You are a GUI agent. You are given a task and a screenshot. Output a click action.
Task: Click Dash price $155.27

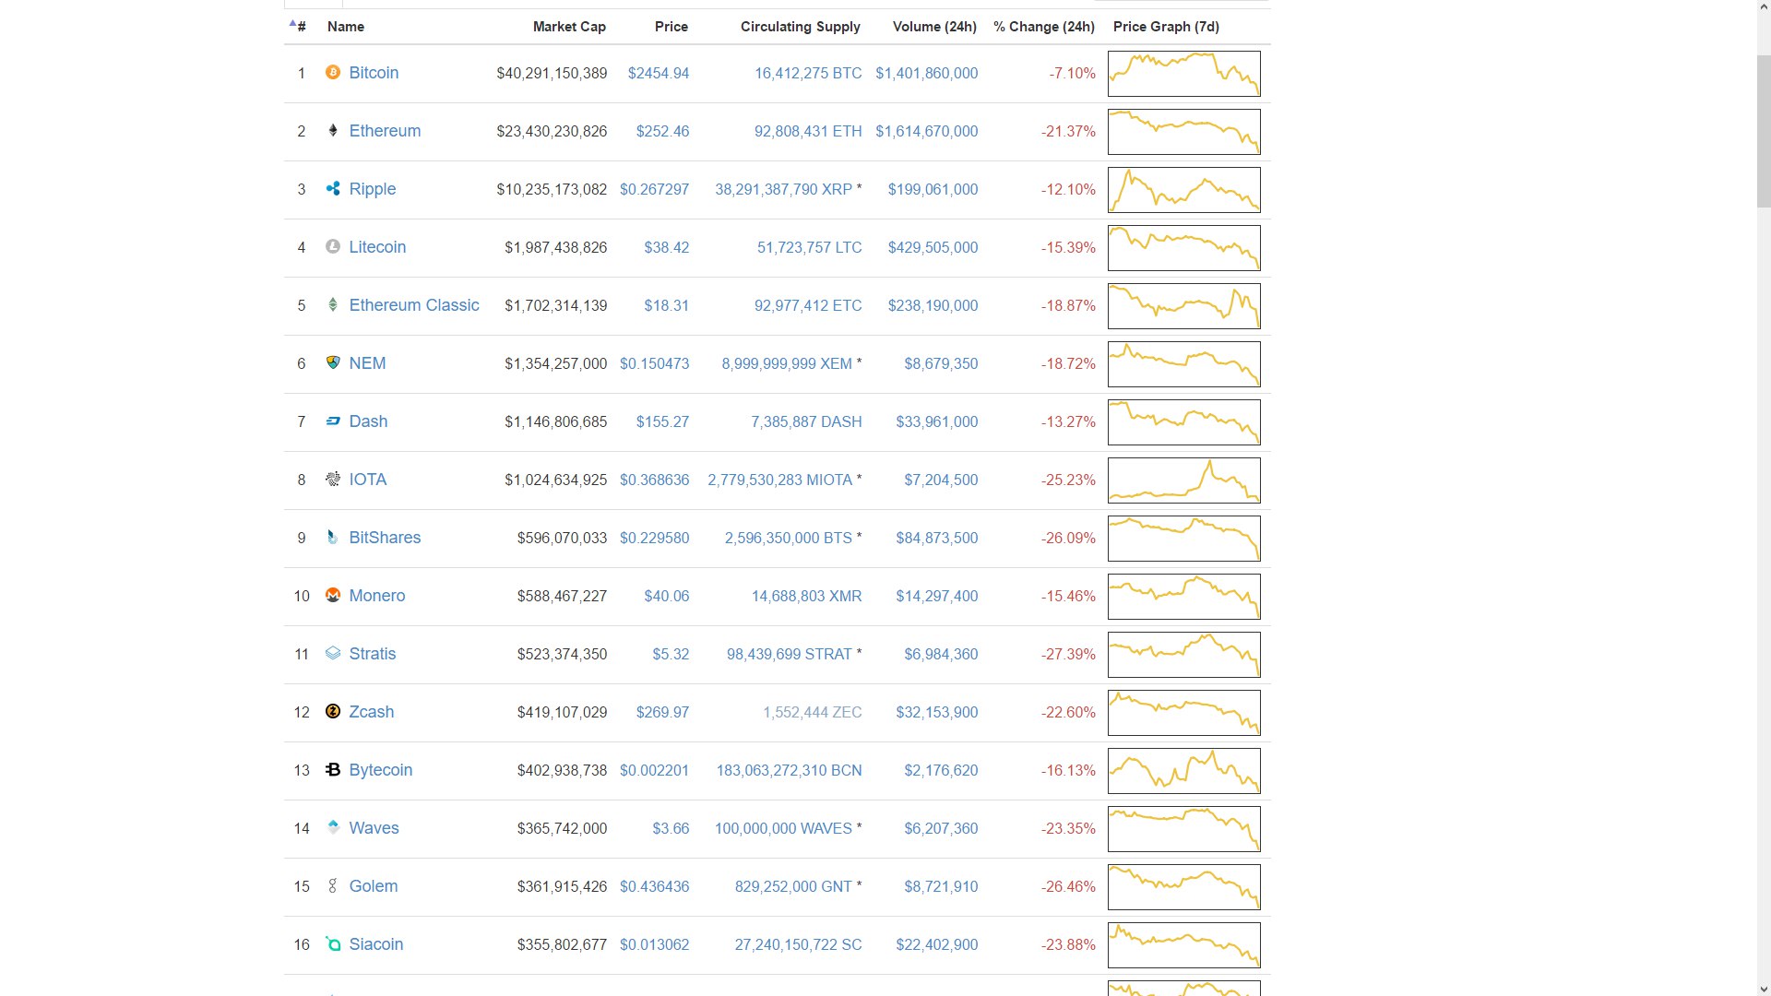pyautogui.click(x=662, y=421)
